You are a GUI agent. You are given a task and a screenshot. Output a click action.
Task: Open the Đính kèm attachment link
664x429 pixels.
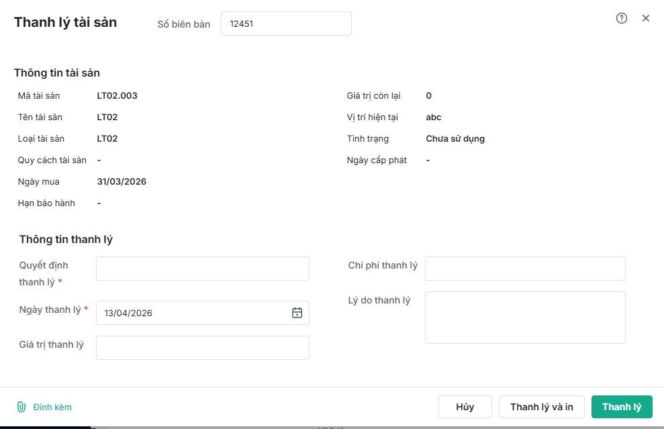(x=52, y=407)
